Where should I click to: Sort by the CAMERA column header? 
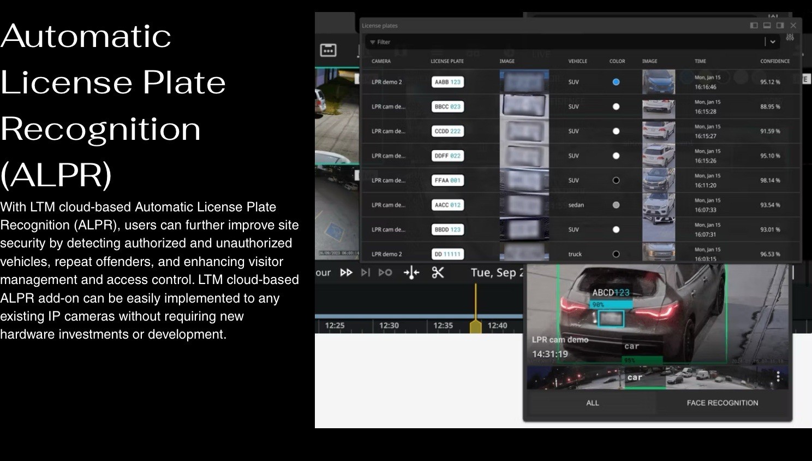coord(381,61)
